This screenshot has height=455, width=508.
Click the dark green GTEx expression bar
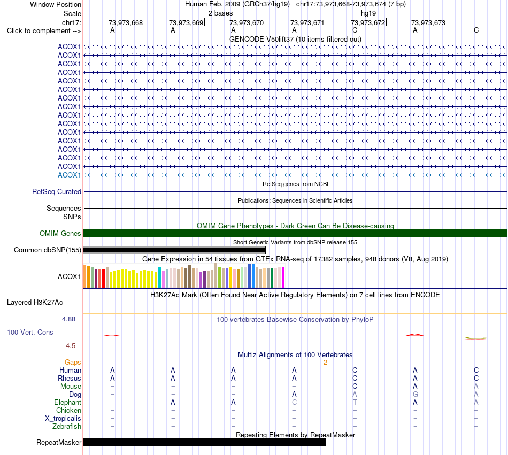coord(272,278)
